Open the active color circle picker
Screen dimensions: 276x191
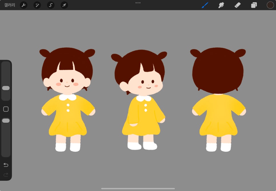[270, 5]
